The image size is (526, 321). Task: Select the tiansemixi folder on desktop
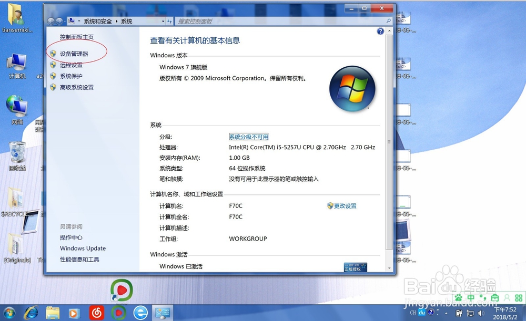click(x=17, y=18)
